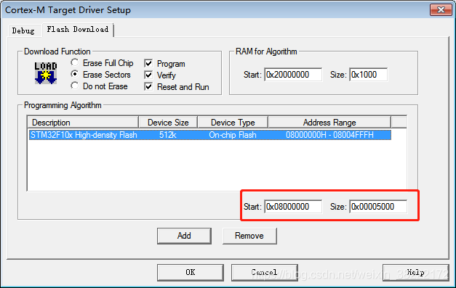Click the On-chip Flash device type cell
The image size is (456, 288).
click(233, 135)
